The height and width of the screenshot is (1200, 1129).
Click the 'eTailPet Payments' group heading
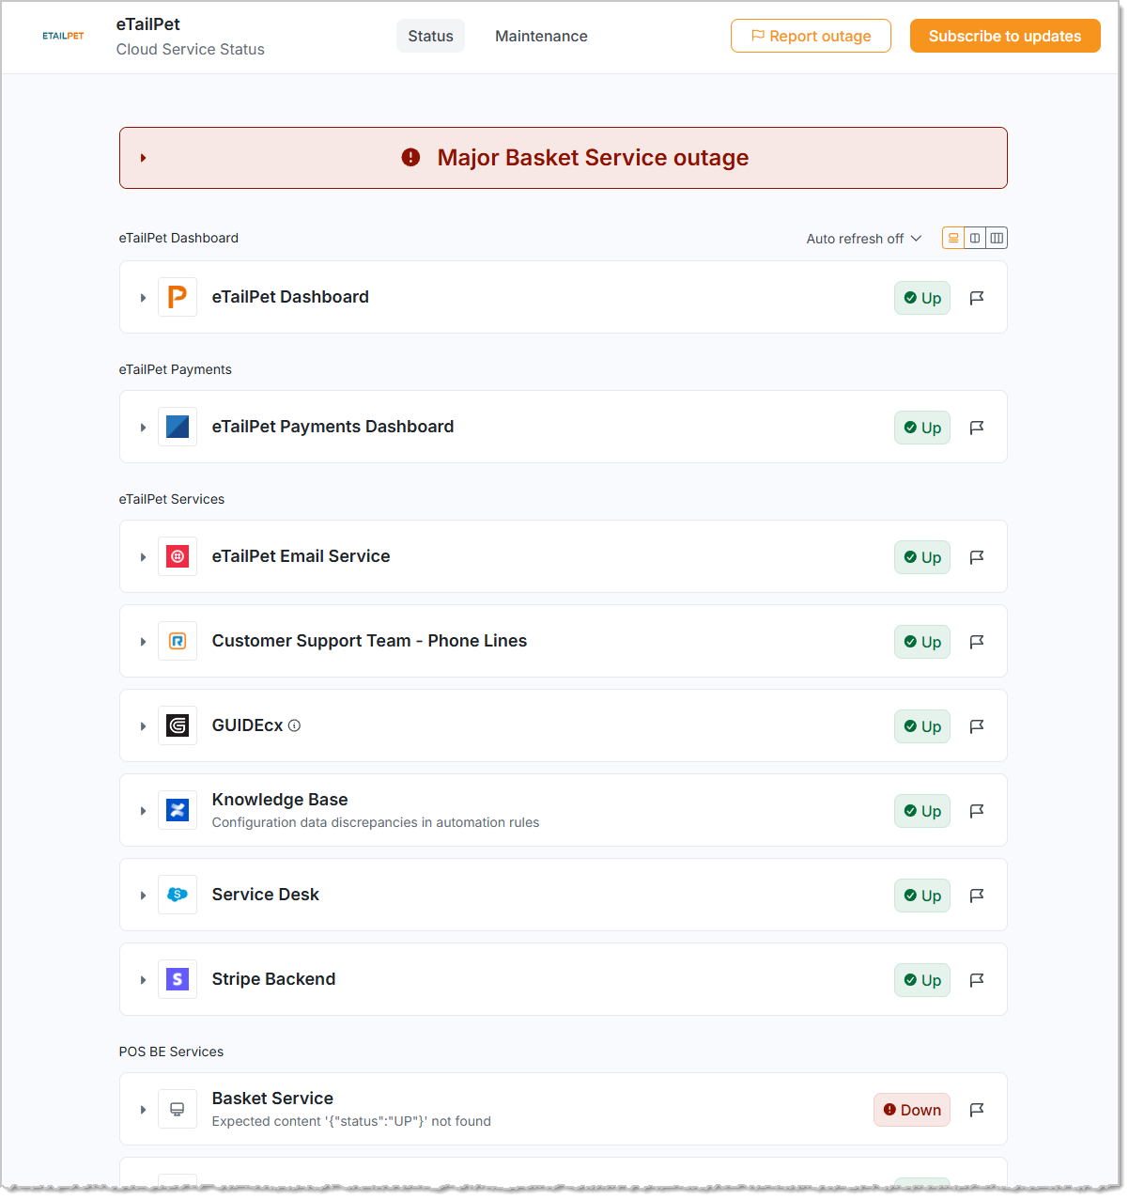point(175,369)
